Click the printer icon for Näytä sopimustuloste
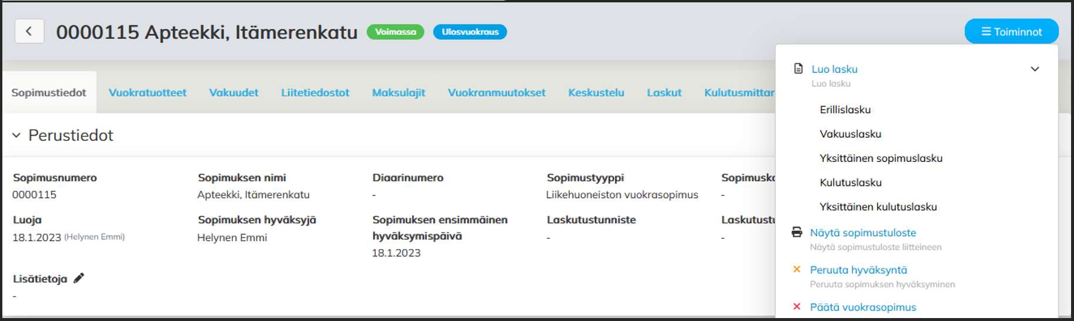The image size is (1074, 321). (x=797, y=232)
